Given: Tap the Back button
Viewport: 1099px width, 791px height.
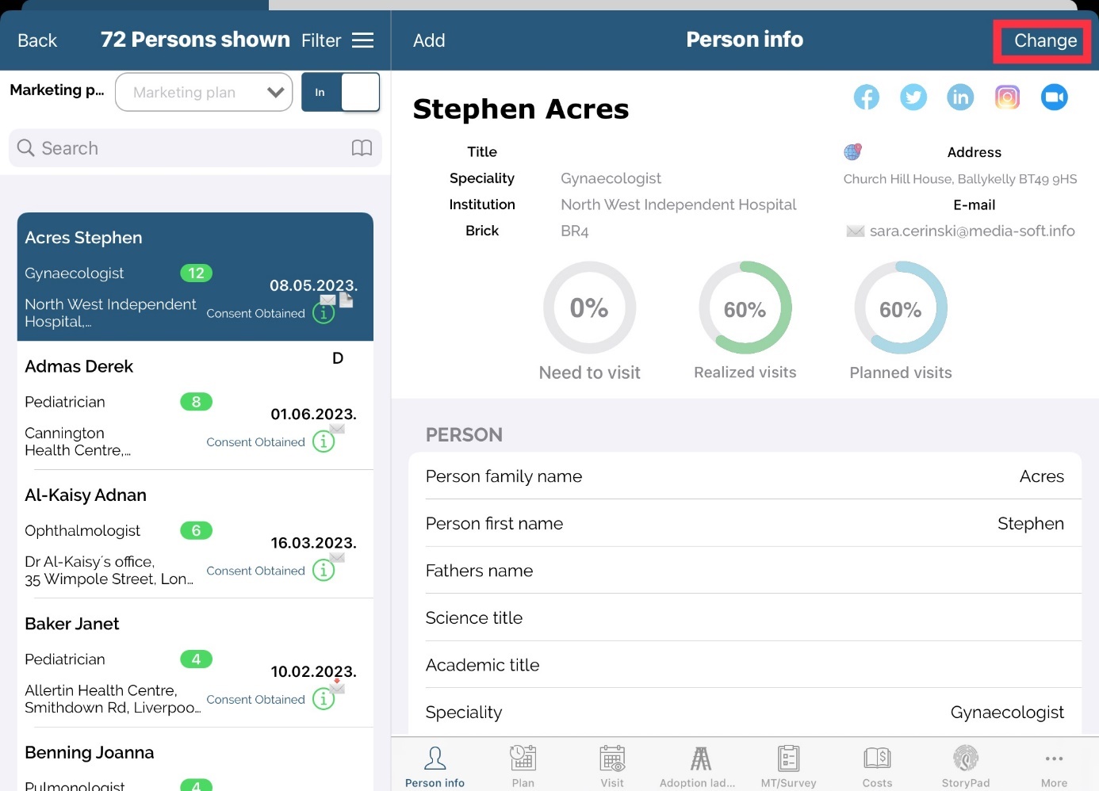Looking at the screenshot, I should point(37,40).
